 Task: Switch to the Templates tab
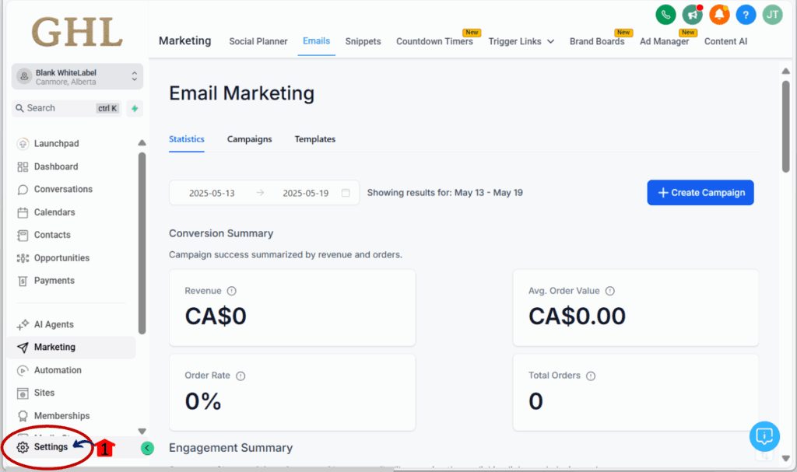pyautogui.click(x=314, y=139)
